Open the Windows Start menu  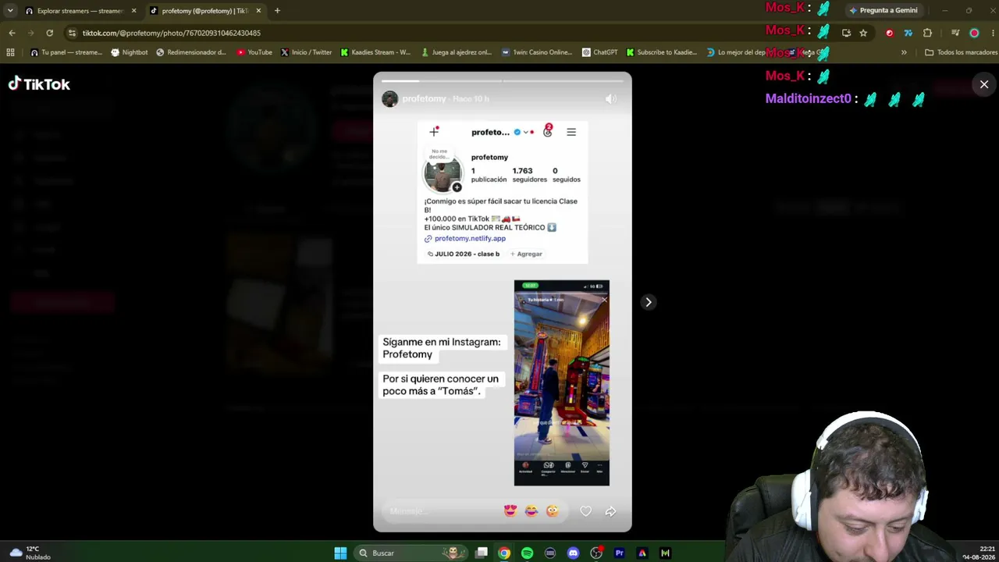(x=340, y=553)
